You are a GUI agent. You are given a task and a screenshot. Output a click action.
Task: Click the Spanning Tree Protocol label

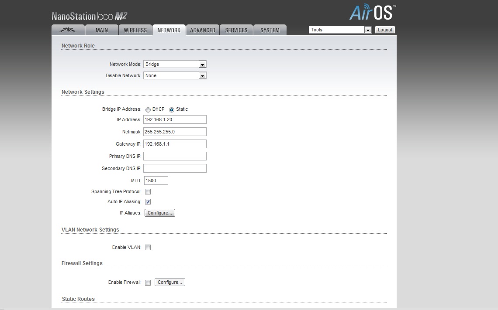pyautogui.click(x=116, y=191)
